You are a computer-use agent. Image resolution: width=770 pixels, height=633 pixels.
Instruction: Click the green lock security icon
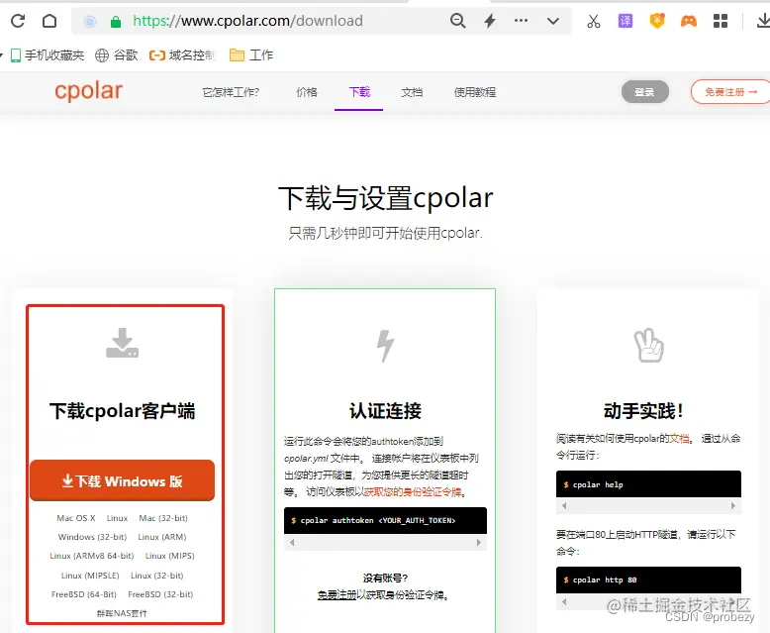[116, 22]
